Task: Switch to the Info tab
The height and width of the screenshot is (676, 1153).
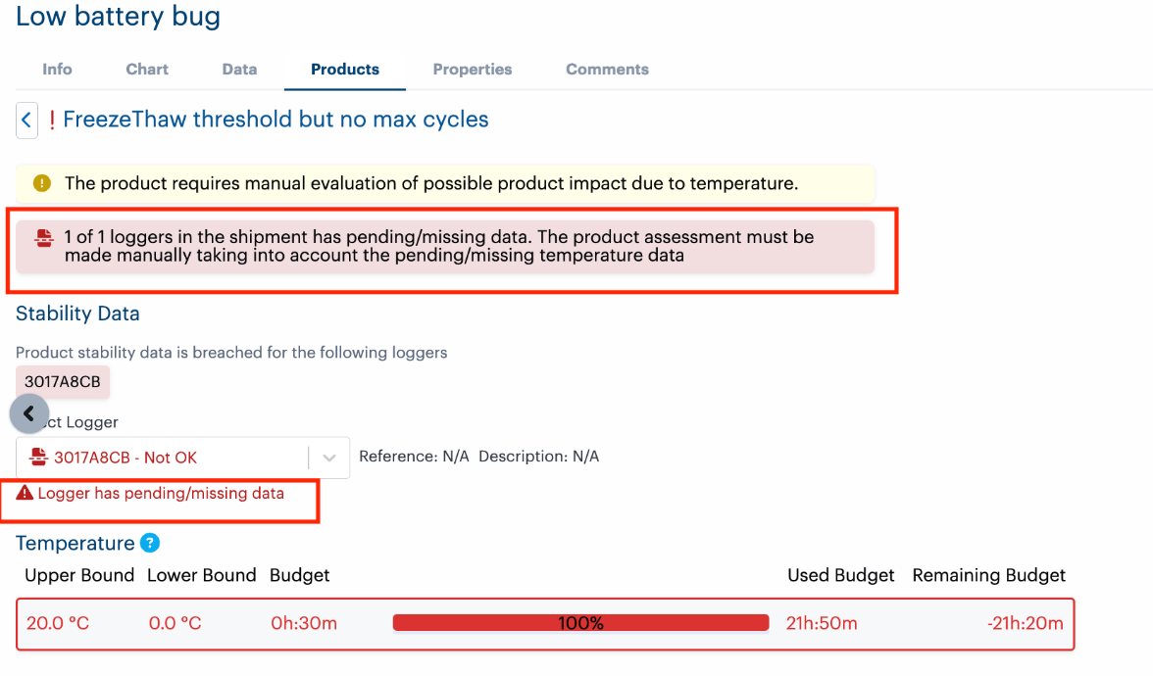Action: pyautogui.click(x=57, y=69)
